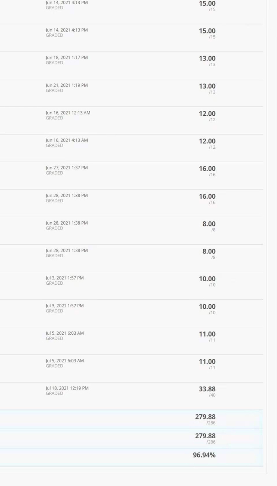Click the 13.00 score for Jun 18 entry

coord(207,59)
